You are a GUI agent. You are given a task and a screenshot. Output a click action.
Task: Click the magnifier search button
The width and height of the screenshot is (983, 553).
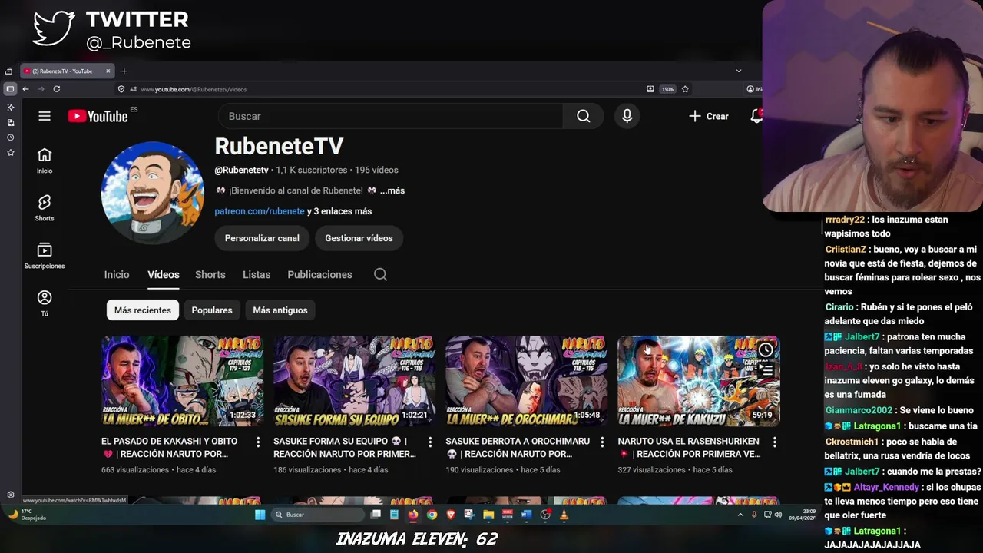[x=584, y=116]
